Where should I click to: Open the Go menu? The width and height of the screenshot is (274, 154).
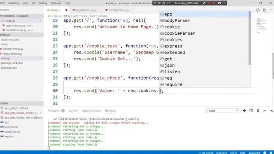33,3
